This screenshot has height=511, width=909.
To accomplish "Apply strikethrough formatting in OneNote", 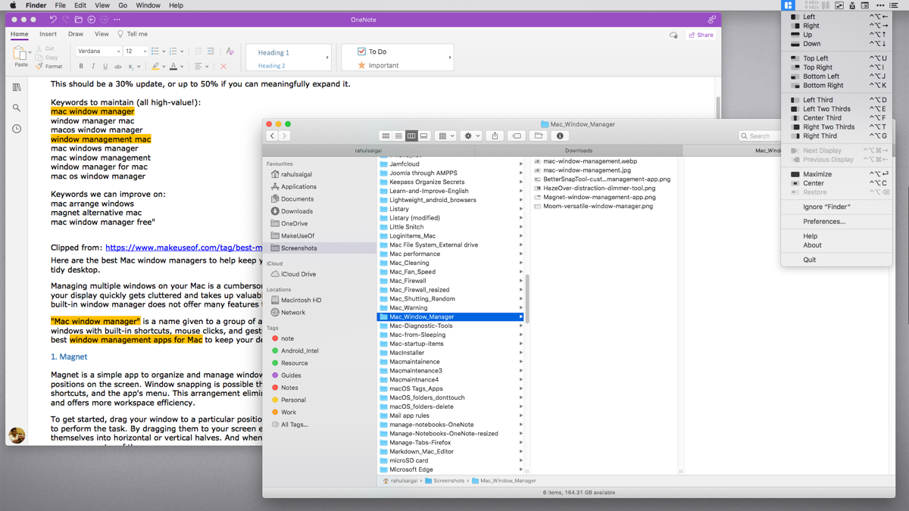I will (117, 67).
